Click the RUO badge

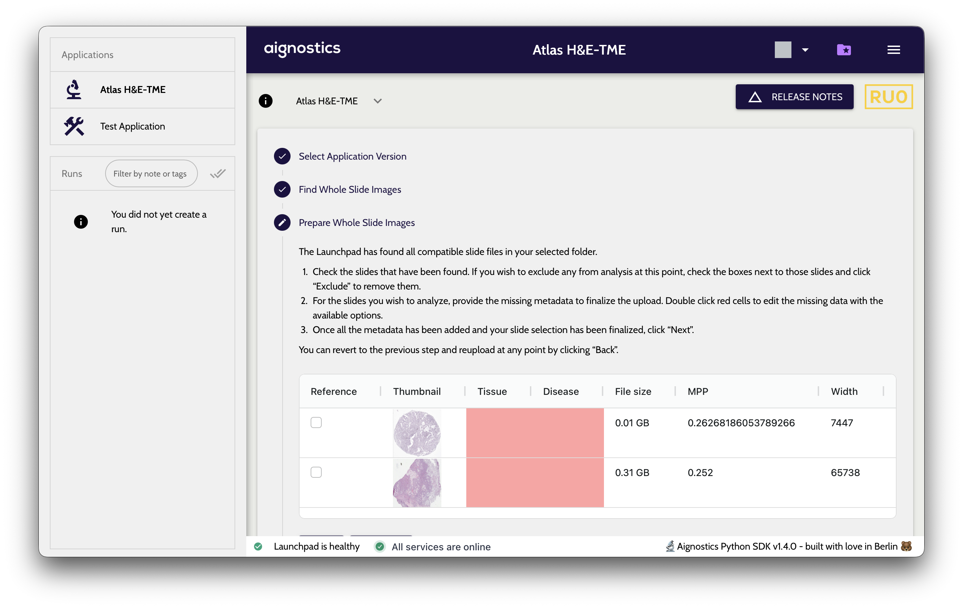889,97
